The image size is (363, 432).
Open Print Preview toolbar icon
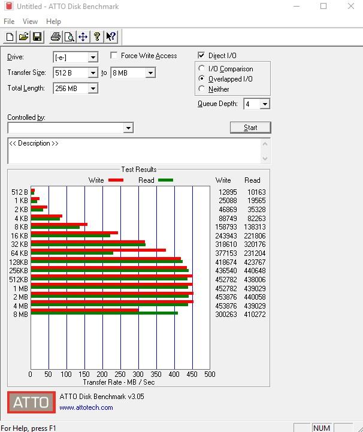pyautogui.click(x=69, y=37)
